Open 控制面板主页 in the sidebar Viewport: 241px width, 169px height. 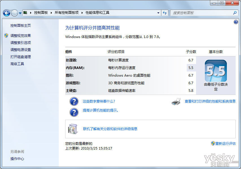pos(21,25)
